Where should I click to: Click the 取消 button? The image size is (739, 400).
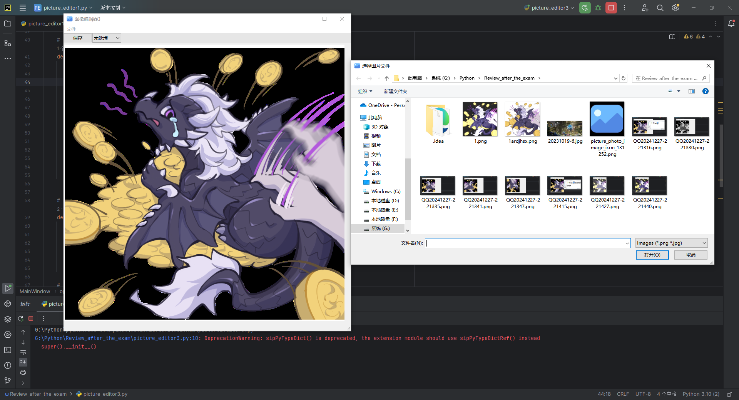click(691, 255)
